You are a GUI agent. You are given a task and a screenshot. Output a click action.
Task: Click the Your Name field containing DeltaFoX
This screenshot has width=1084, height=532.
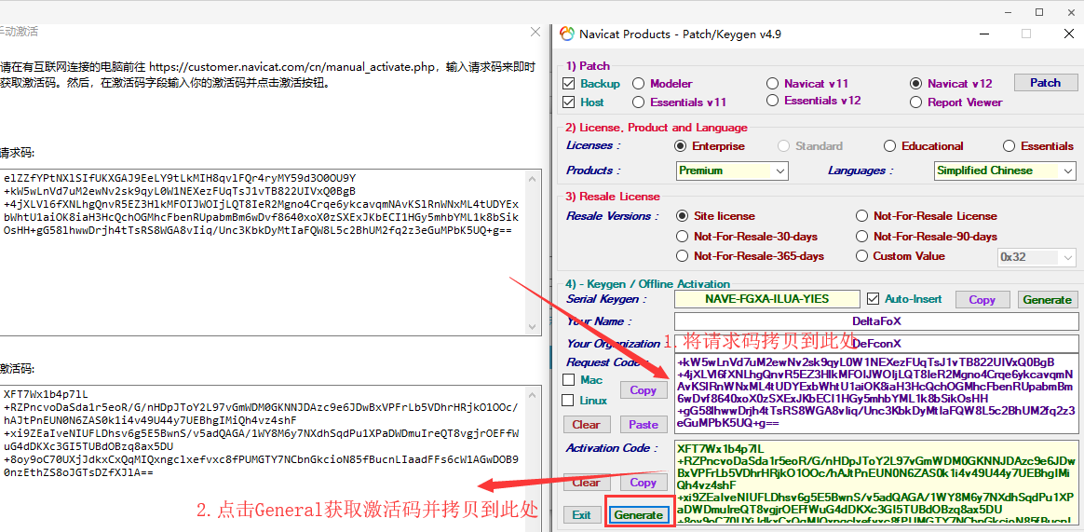[x=876, y=321]
